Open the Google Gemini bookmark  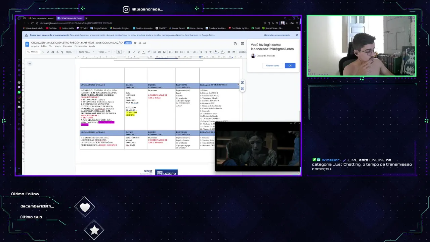pyautogui.click(x=177, y=28)
